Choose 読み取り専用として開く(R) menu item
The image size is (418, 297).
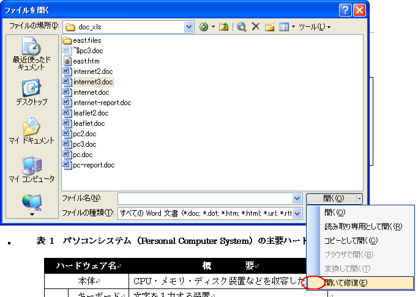(x=360, y=227)
